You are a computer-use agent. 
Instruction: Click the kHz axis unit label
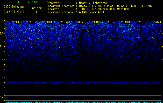coord(2,21)
